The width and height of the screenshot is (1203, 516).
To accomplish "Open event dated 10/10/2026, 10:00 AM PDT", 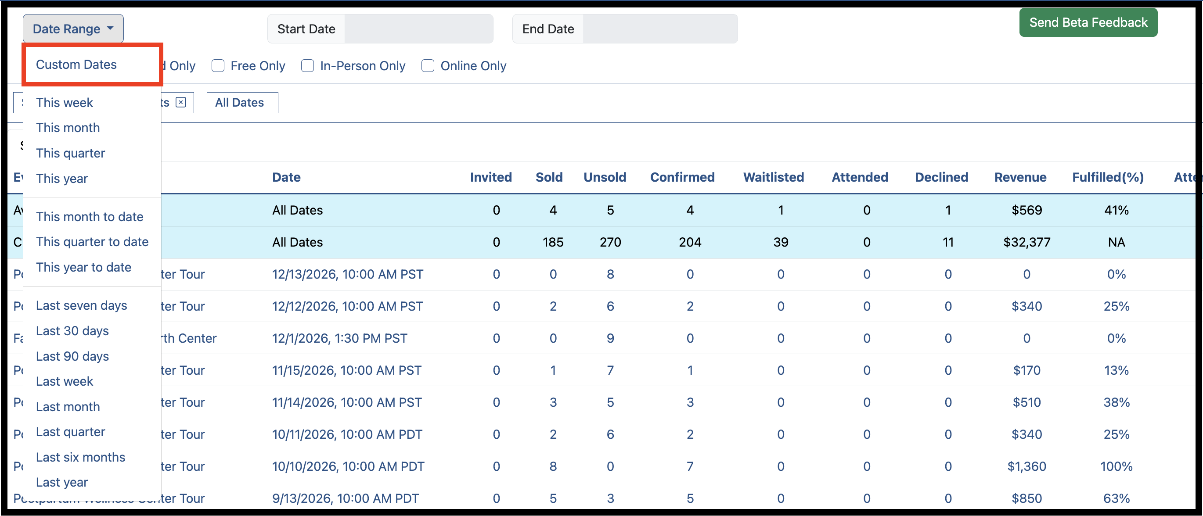I will 348,466.
